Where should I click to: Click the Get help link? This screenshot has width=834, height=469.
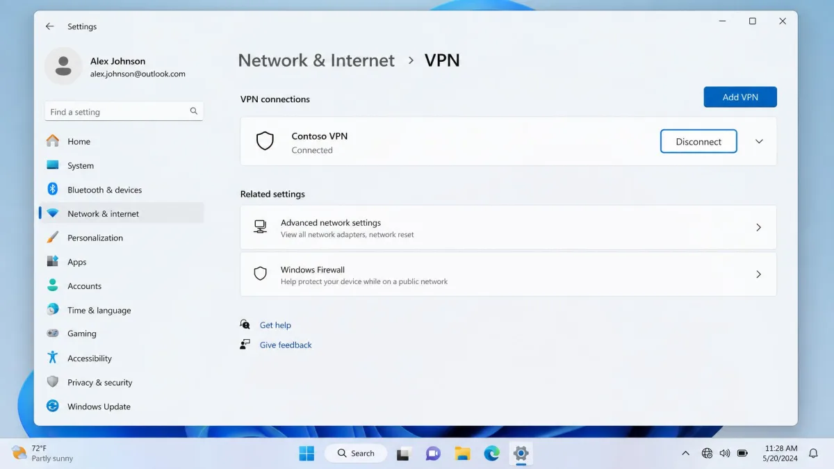click(x=275, y=324)
